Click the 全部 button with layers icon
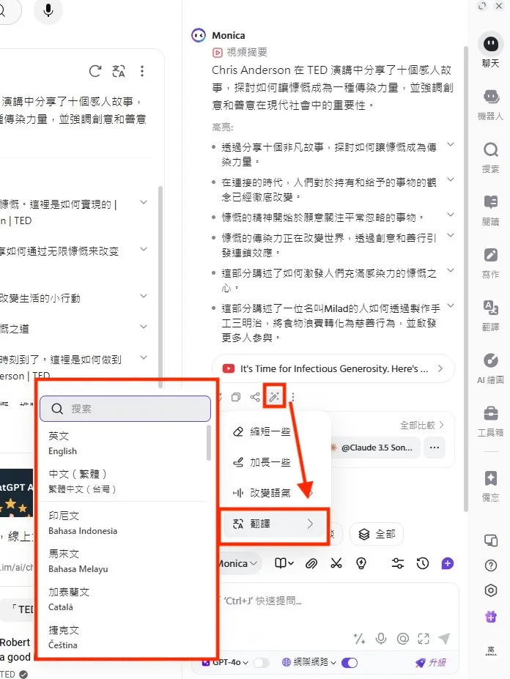This screenshot has height=679, width=510. [377, 535]
